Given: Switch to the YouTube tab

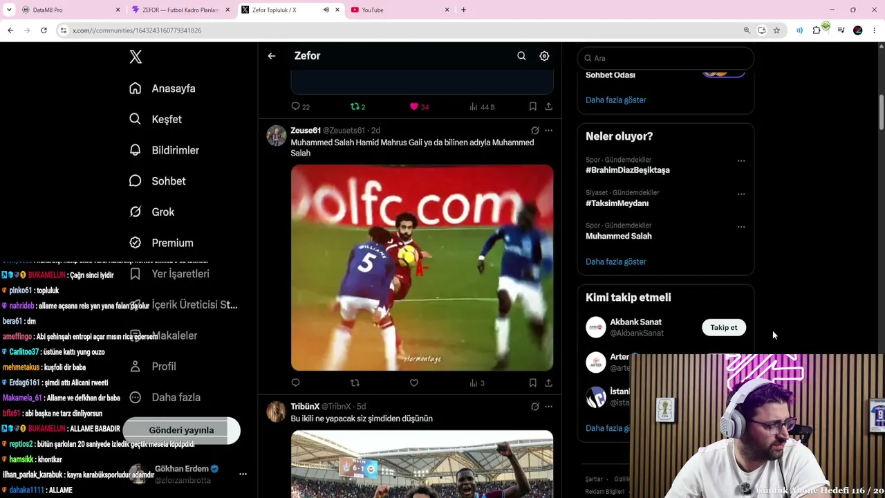Looking at the screenshot, I should [x=400, y=10].
